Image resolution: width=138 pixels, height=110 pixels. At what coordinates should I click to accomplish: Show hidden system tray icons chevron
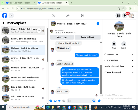click(106, 107)
